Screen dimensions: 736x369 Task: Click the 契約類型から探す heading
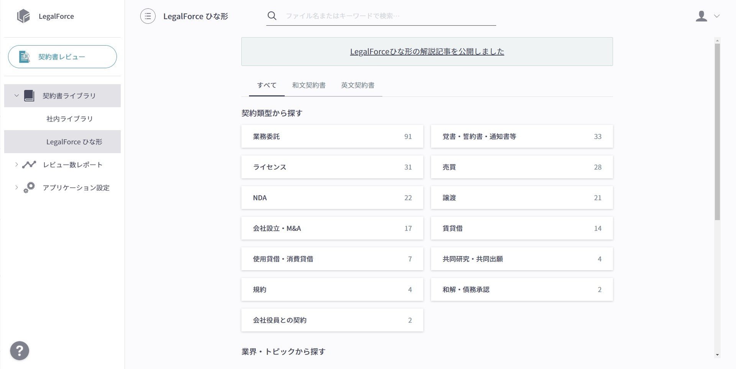coord(272,113)
